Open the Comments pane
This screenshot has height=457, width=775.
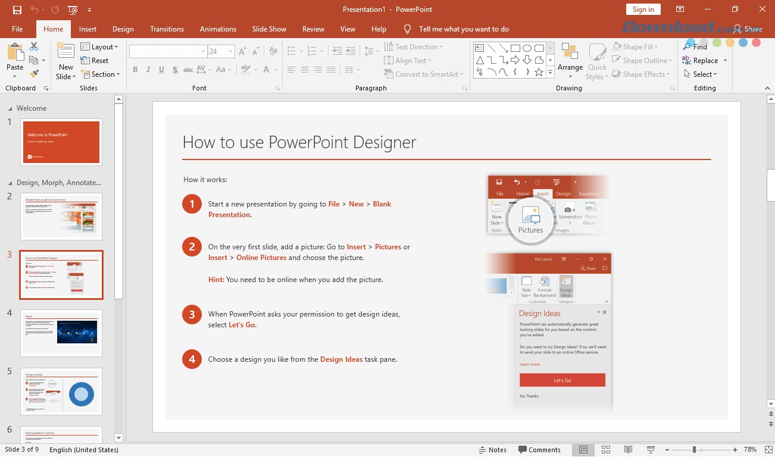tap(540, 449)
